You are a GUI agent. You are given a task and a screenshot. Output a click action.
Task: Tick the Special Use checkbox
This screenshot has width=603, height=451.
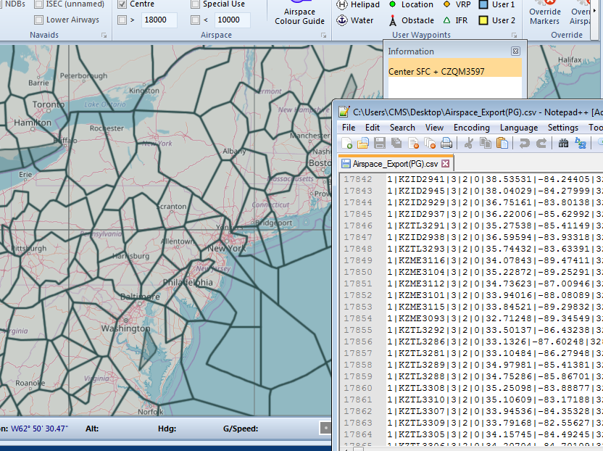pyautogui.click(x=196, y=4)
